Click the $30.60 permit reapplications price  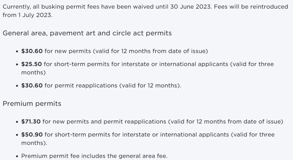[32, 85]
